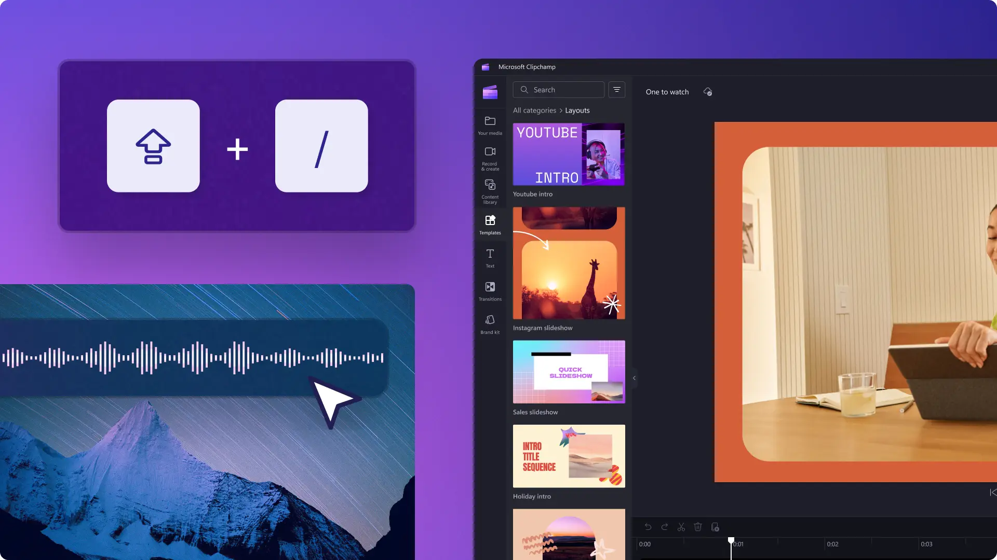Click the filter icon next to search bar
This screenshot has height=560, width=997.
point(616,90)
